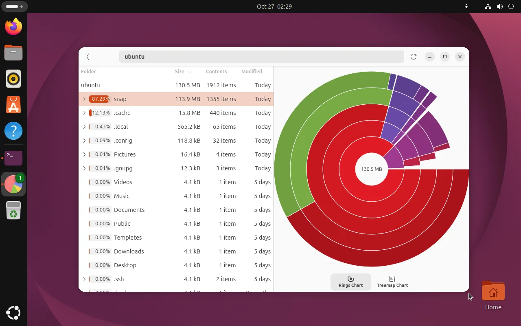The image size is (521, 326).
Task: Launch Rhythmbox from the dock
Action: pyautogui.click(x=13, y=79)
